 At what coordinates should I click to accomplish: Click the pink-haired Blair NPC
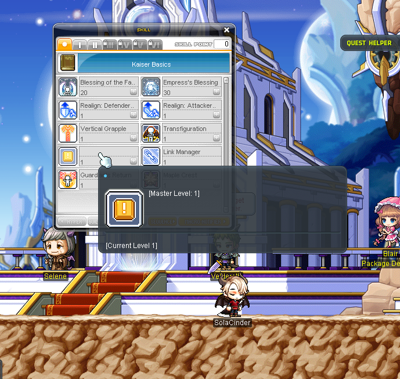(x=387, y=222)
